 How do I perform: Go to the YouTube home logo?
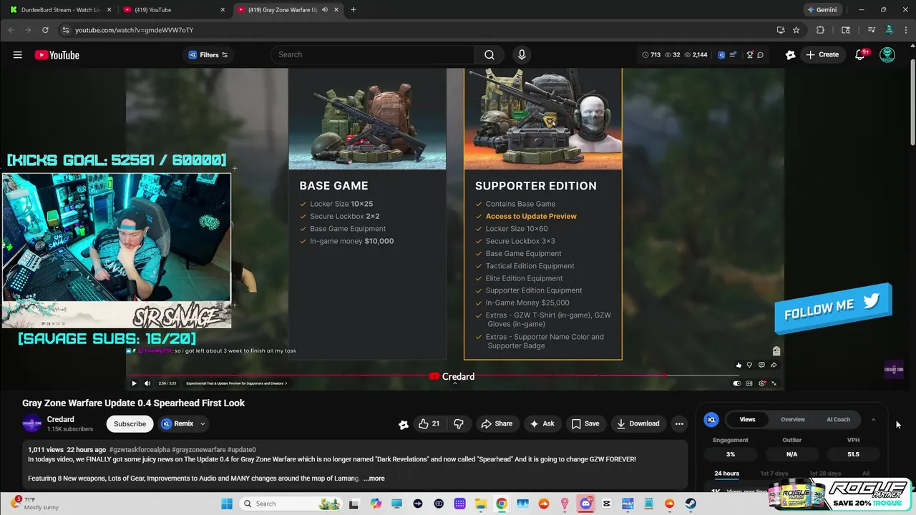coord(57,55)
